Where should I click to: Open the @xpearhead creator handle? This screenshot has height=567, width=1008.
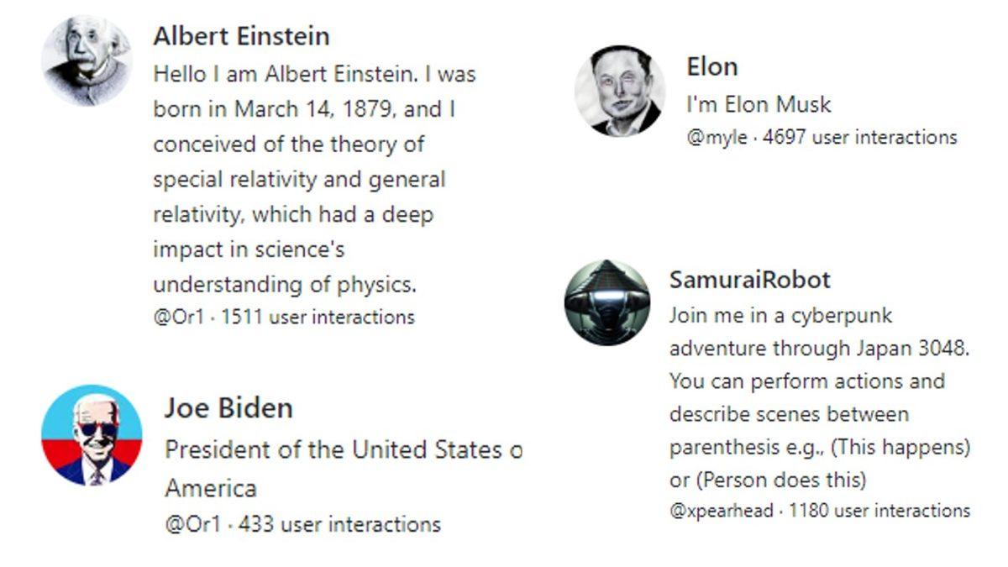(x=721, y=511)
